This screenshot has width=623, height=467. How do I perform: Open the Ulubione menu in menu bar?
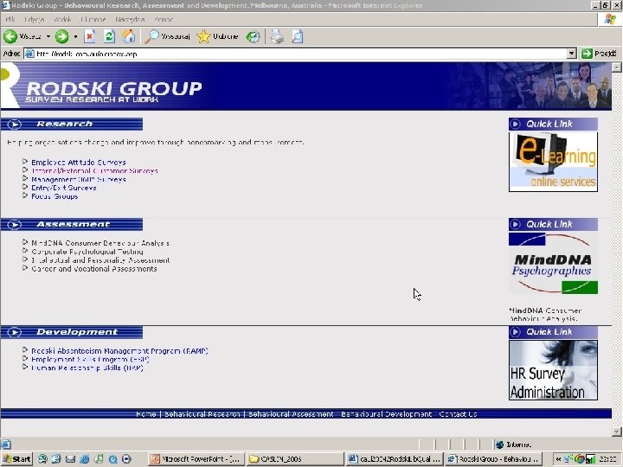[x=93, y=19]
